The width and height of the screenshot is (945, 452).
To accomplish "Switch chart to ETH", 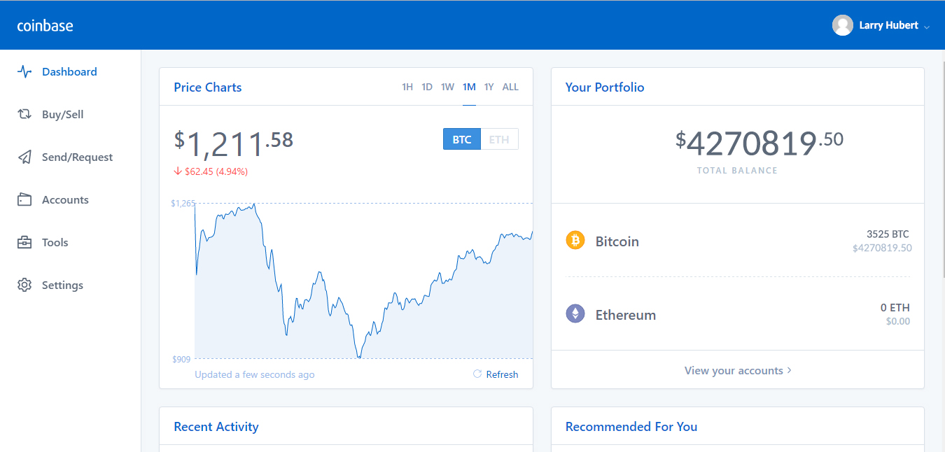I will (x=499, y=139).
